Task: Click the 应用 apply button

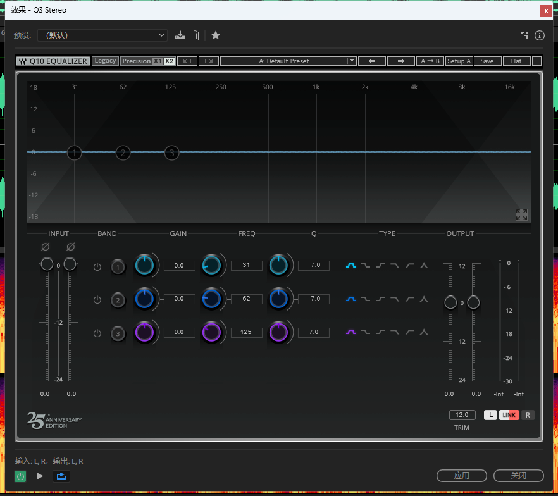Action: [462, 476]
